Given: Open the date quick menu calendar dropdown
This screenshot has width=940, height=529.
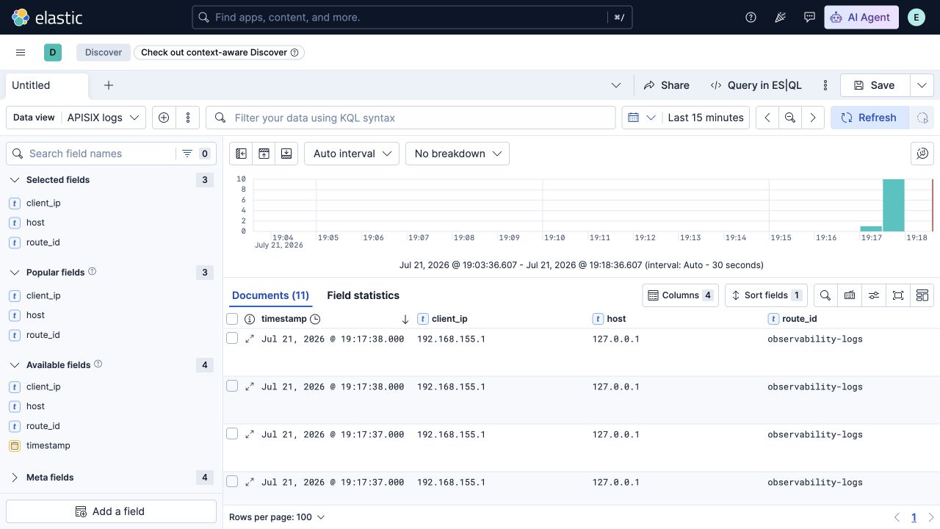Looking at the screenshot, I should point(640,118).
